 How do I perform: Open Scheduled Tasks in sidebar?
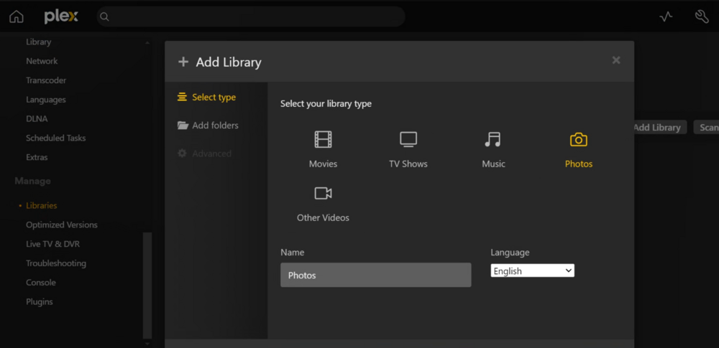click(55, 138)
